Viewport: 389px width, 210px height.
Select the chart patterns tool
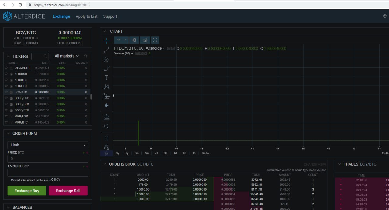(106, 87)
